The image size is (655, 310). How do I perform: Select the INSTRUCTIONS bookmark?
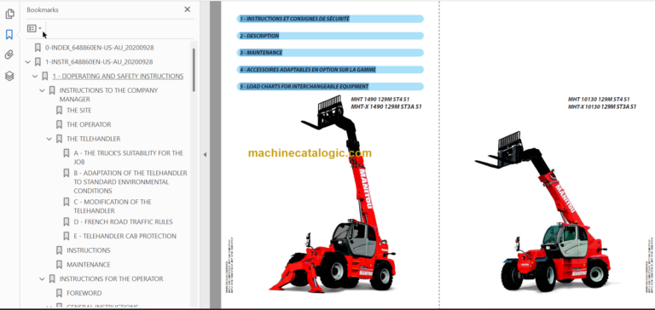pos(89,250)
